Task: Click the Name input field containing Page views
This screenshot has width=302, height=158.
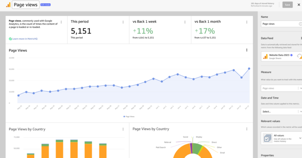Action: click(x=281, y=24)
